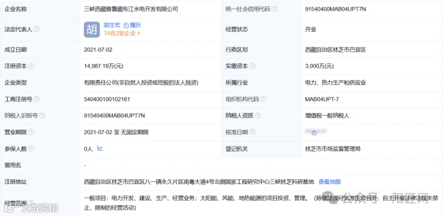
Task: Select the registered address text
Action: tap(199, 182)
